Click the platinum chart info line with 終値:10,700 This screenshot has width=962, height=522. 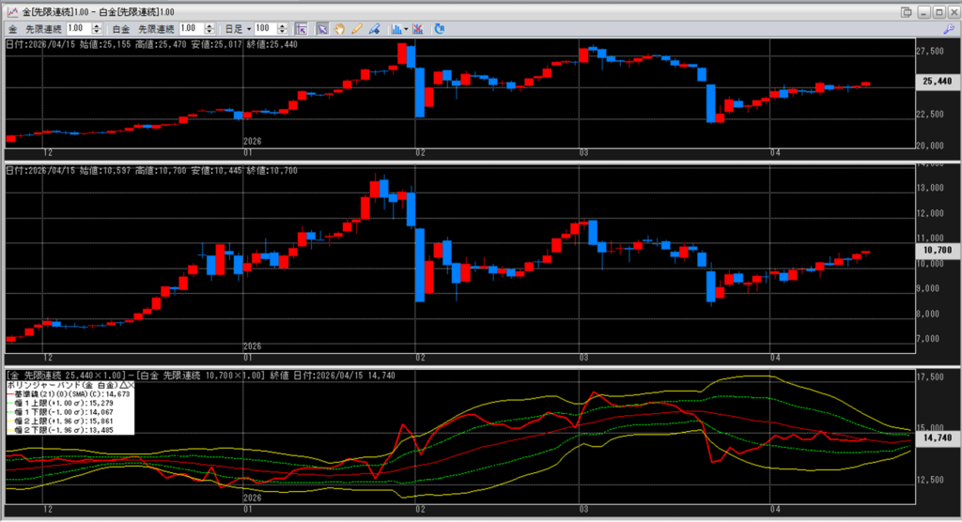(x=151, y=171)
